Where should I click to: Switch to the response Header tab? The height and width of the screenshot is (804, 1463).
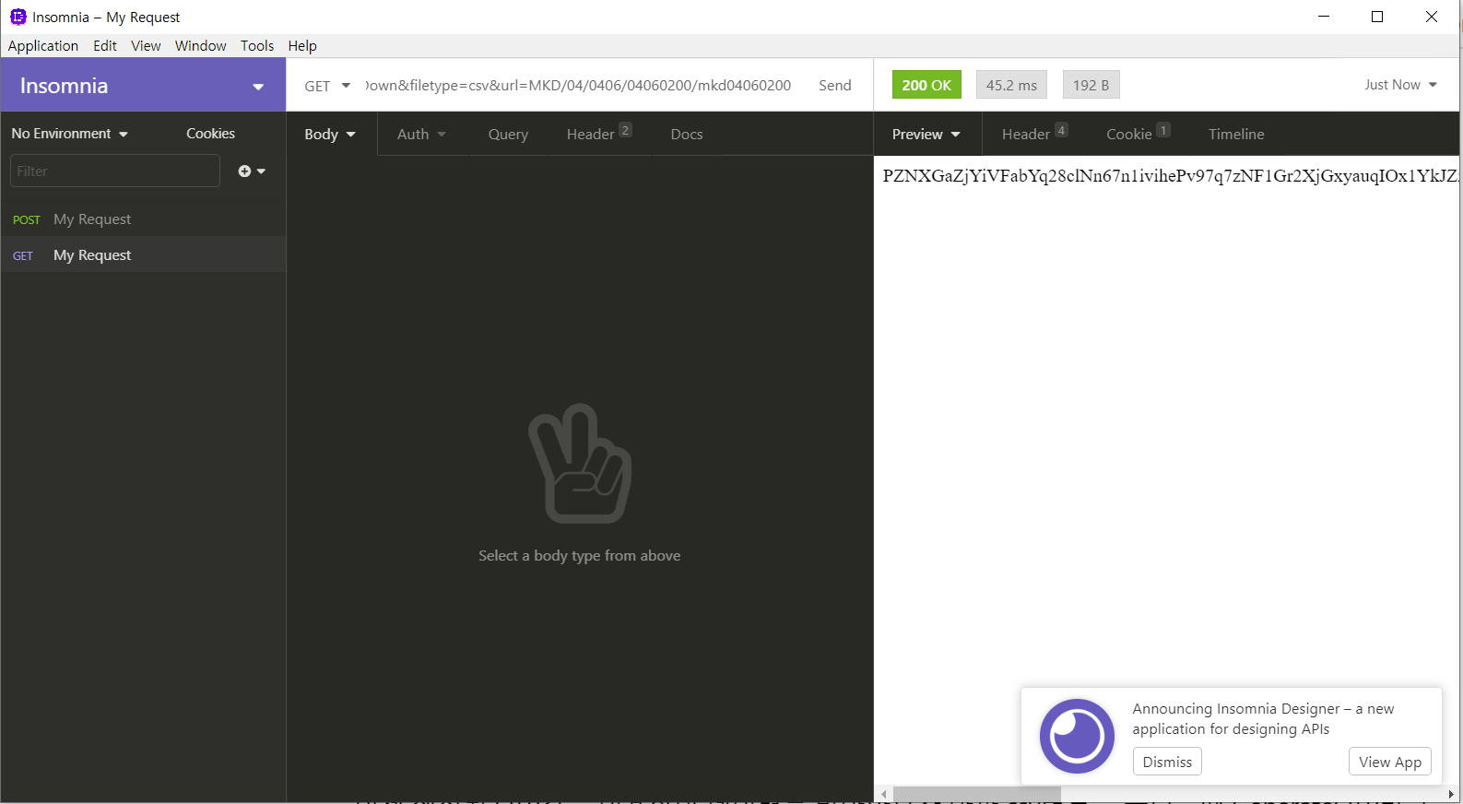pyautogui.click(x=1034, y=134)
